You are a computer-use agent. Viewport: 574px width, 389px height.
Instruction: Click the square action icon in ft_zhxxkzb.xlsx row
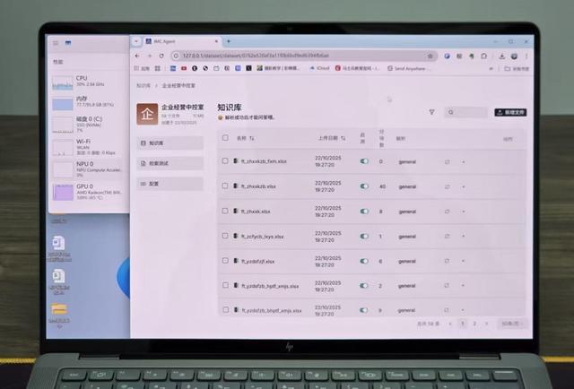coord(447,186)
